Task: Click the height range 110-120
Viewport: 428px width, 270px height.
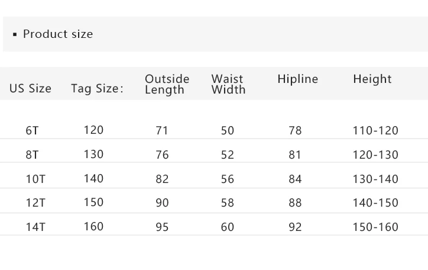Action: coord(375,131)
